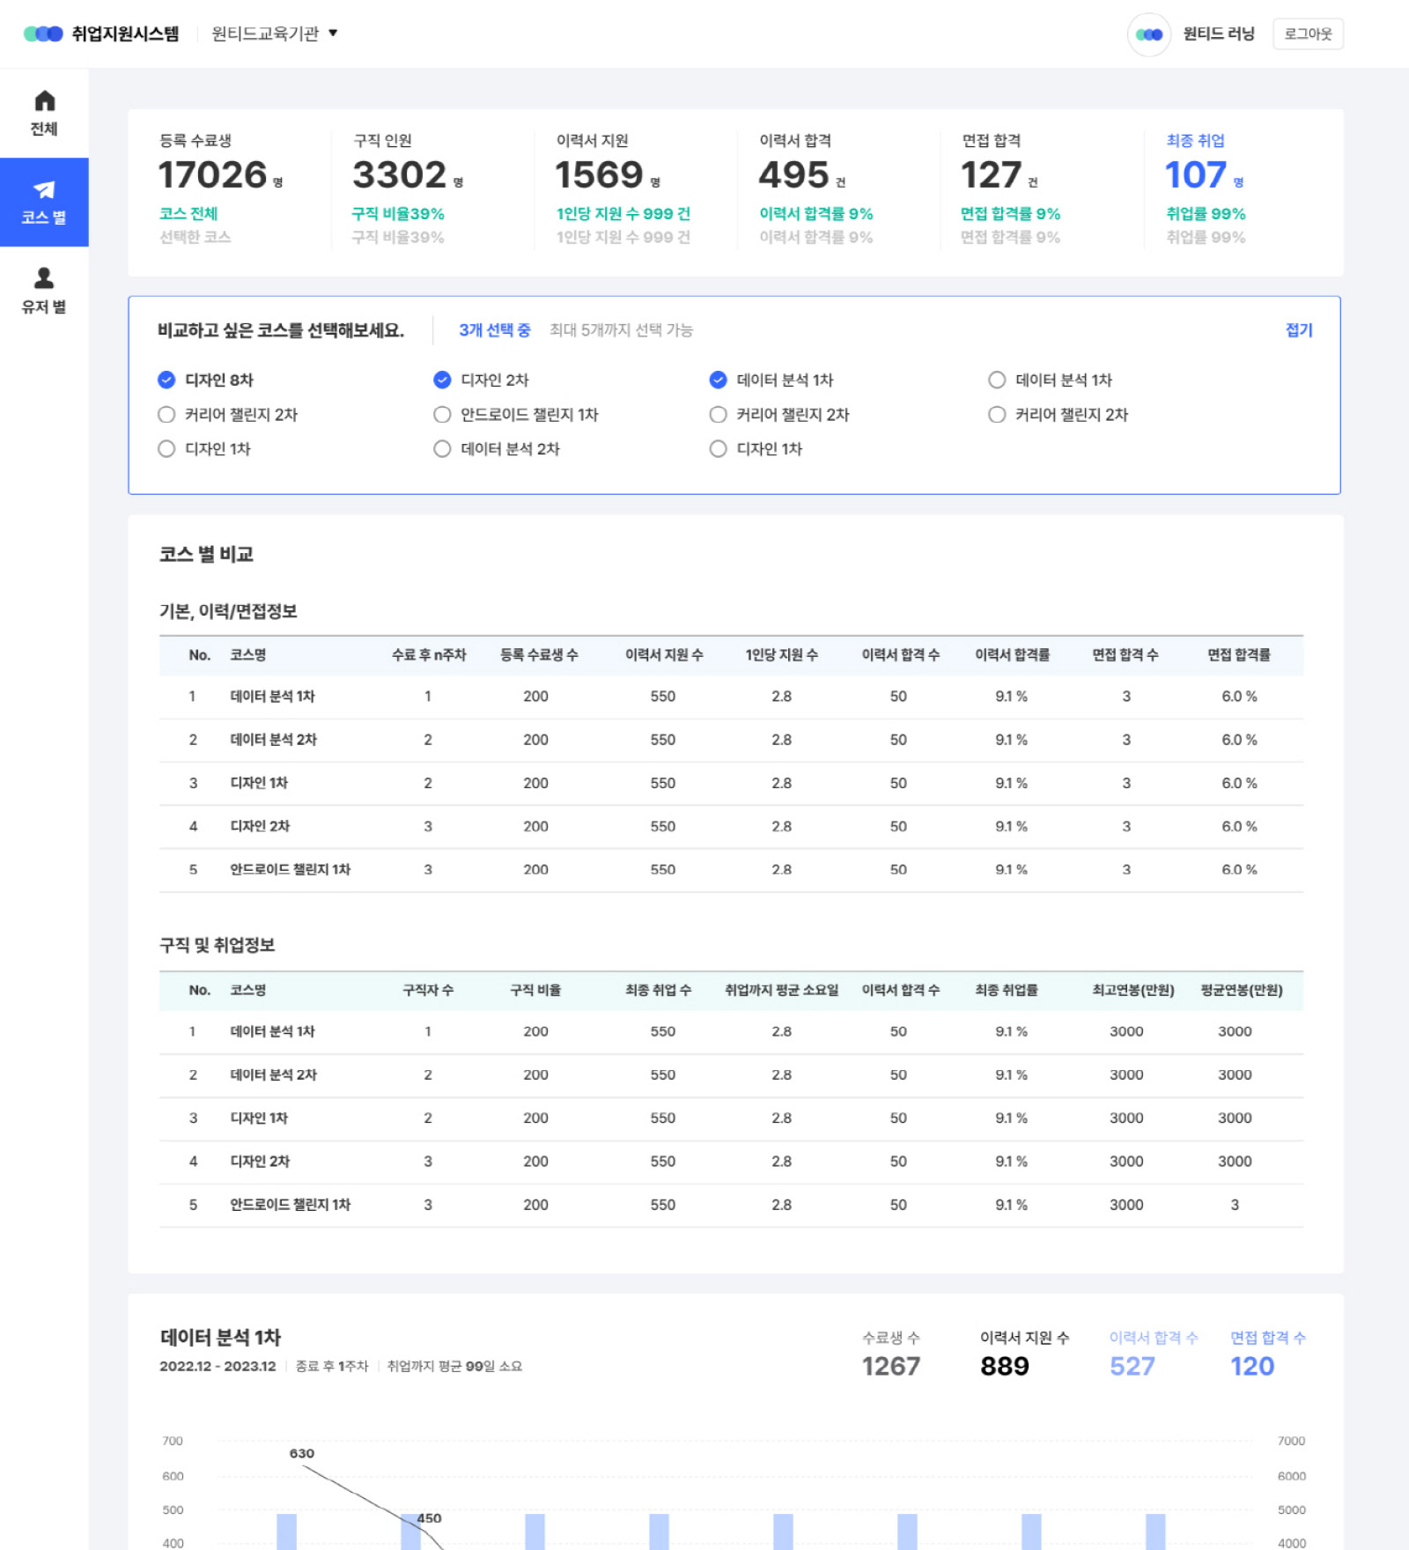This screenshot has width=1409, height=1550.
Task: Click the blue 이력서 합격 수 527 figure
Action: 1132,1366
